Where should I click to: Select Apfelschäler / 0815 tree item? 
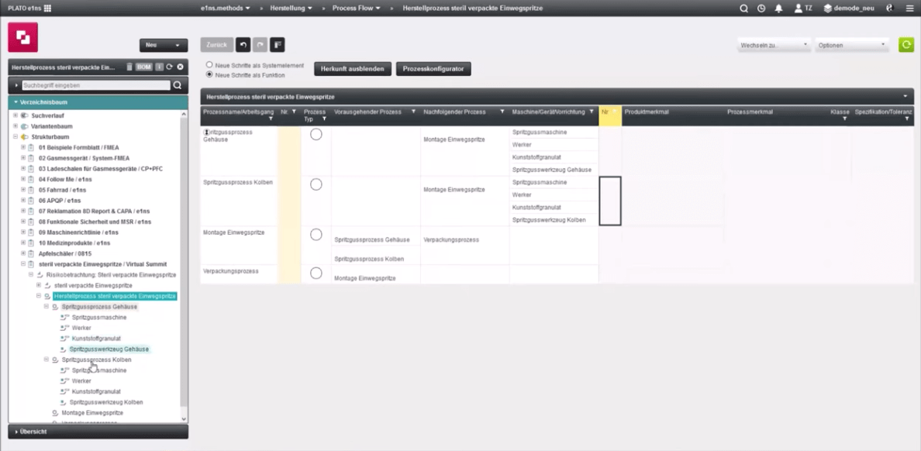pyautogui.click(x=64, y=253)
